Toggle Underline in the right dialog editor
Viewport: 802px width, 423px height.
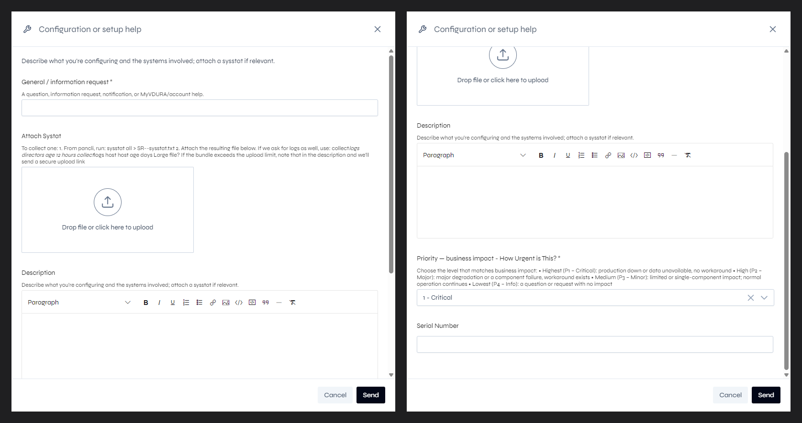coord(568,155)
